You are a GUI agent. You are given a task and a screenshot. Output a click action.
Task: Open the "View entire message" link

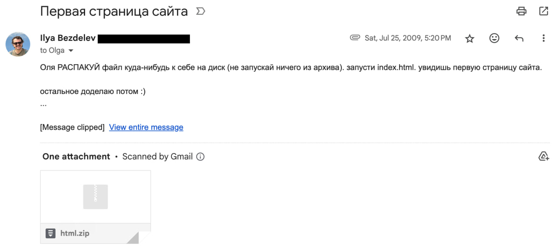[x=146, y=127]
